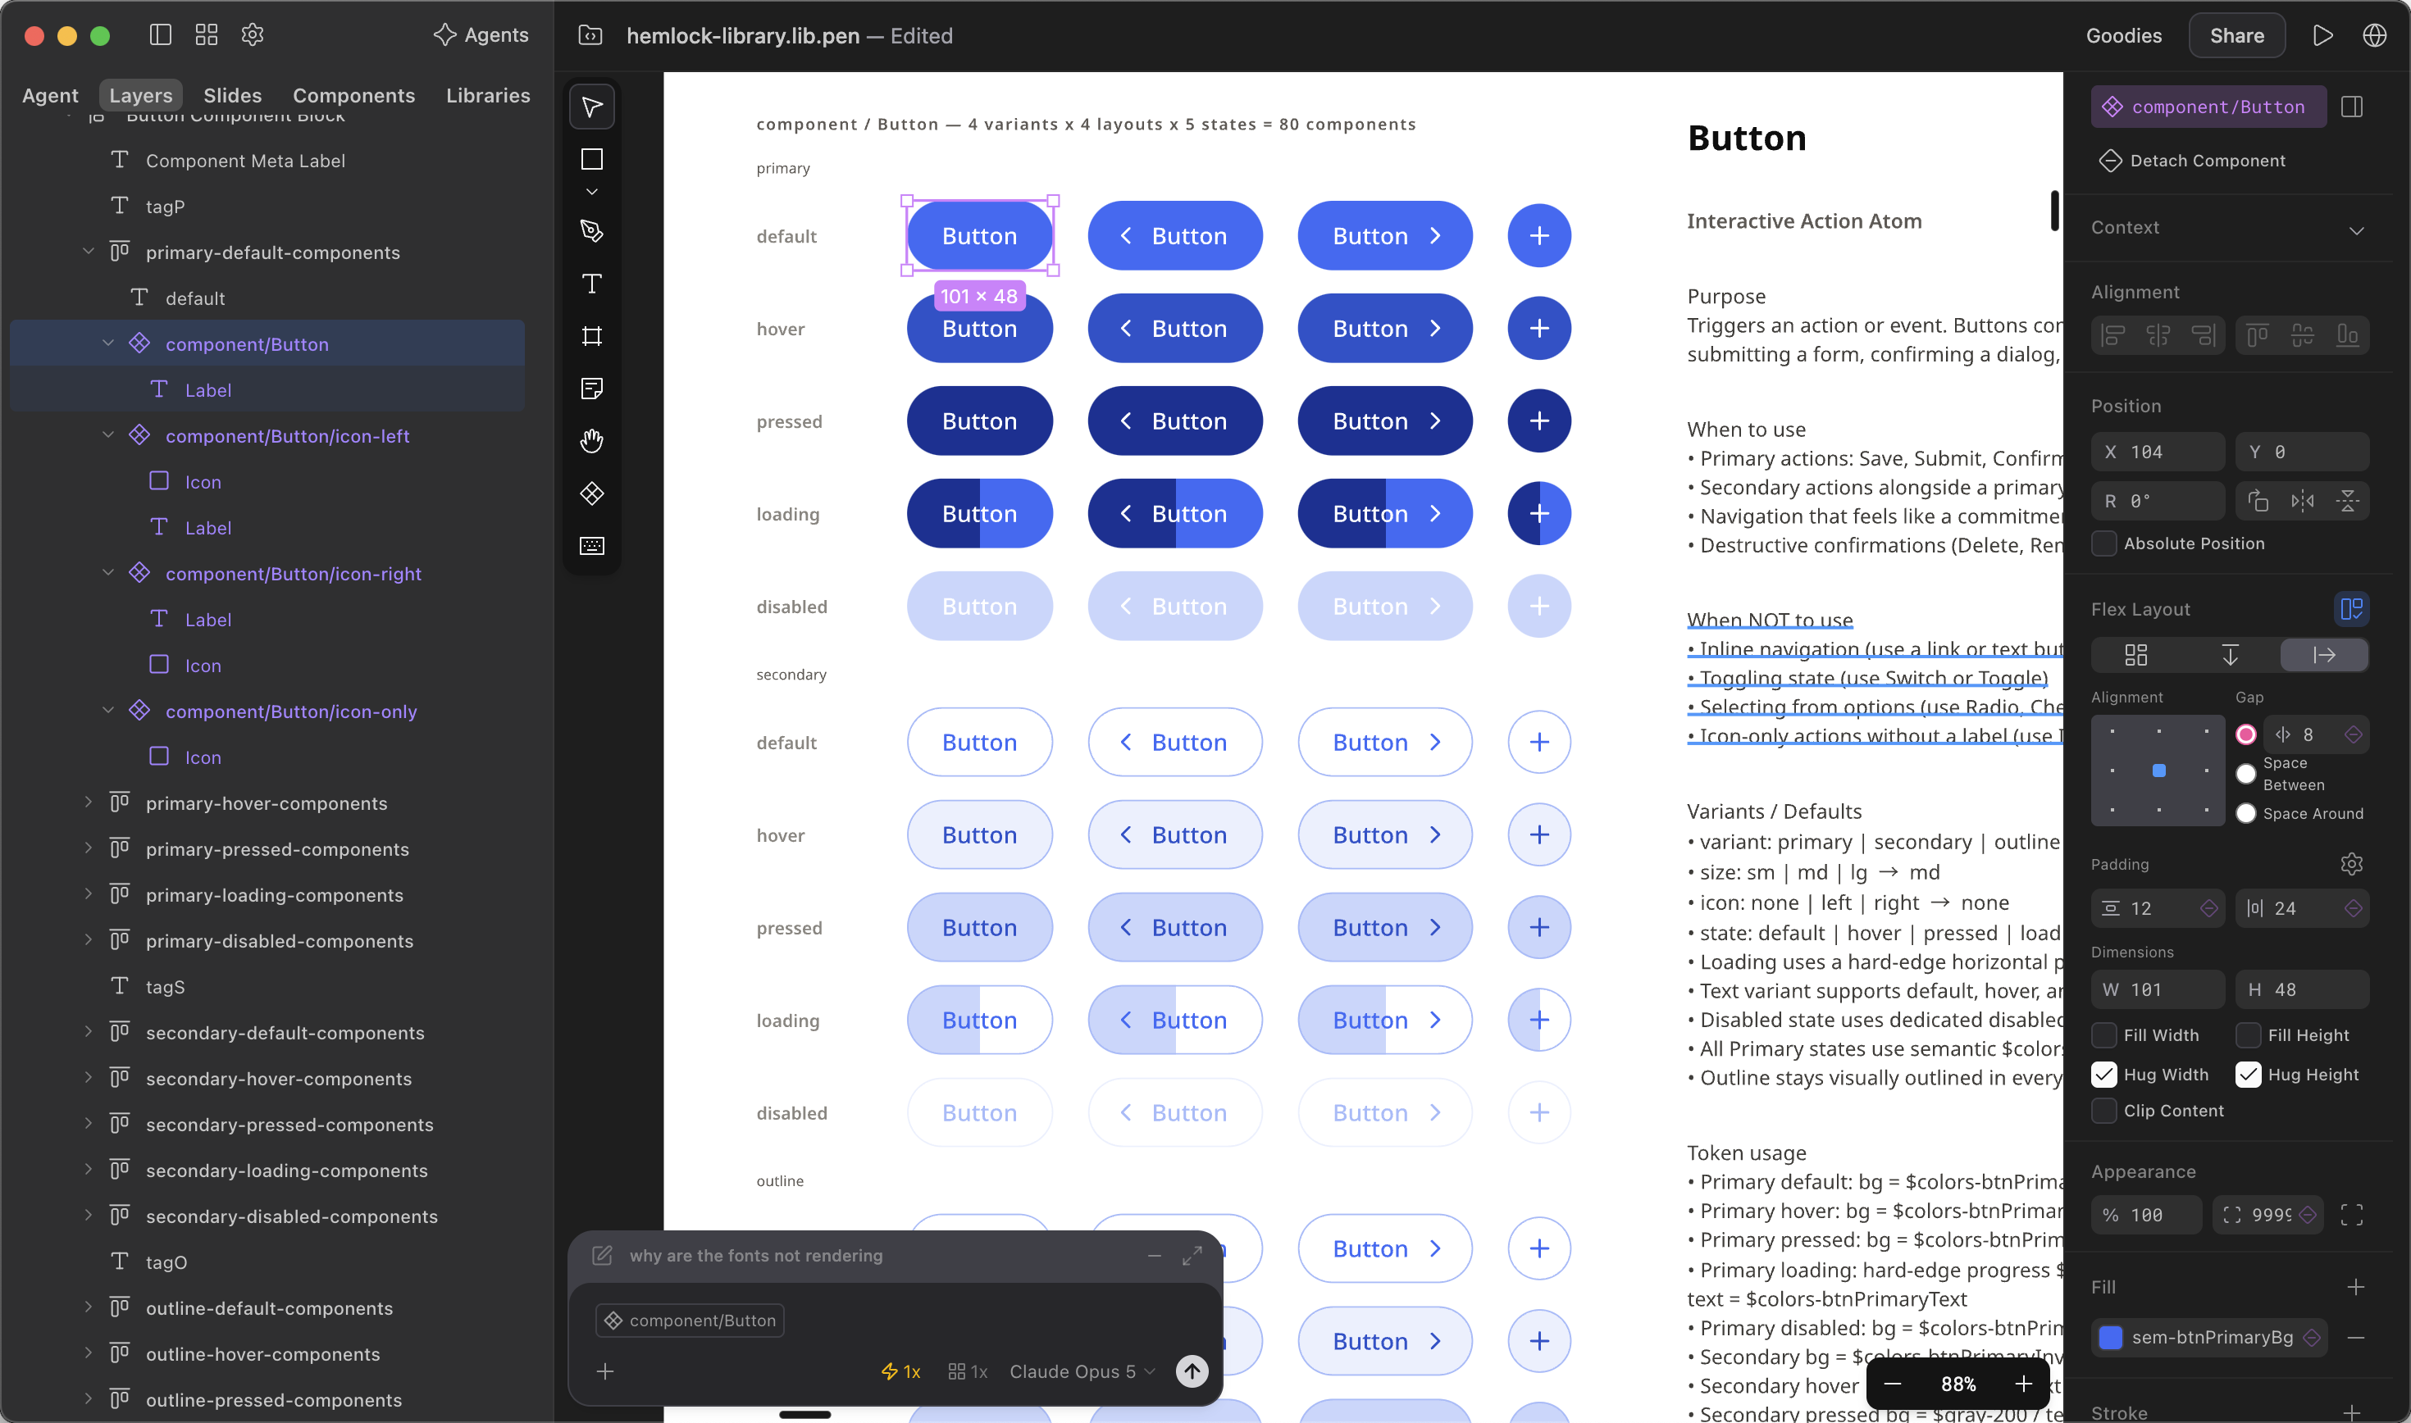Viewport: 2411px width, 1423px height.
Task: Expand secondary-default-components group
Action: tap(89, 1032)
